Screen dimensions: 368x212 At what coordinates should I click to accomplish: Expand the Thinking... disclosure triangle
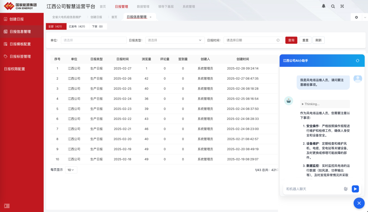point(303,104)
